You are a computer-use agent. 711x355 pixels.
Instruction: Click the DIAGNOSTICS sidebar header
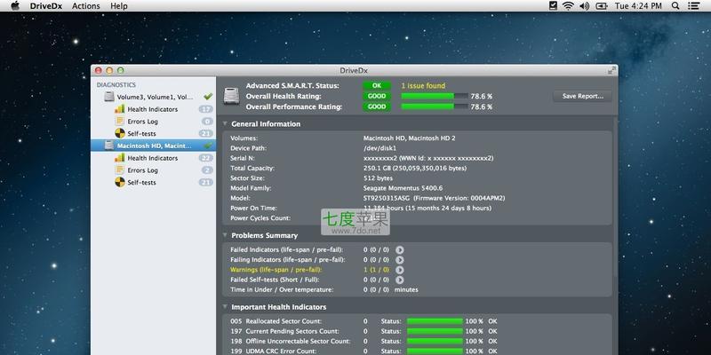click(116, 84)
